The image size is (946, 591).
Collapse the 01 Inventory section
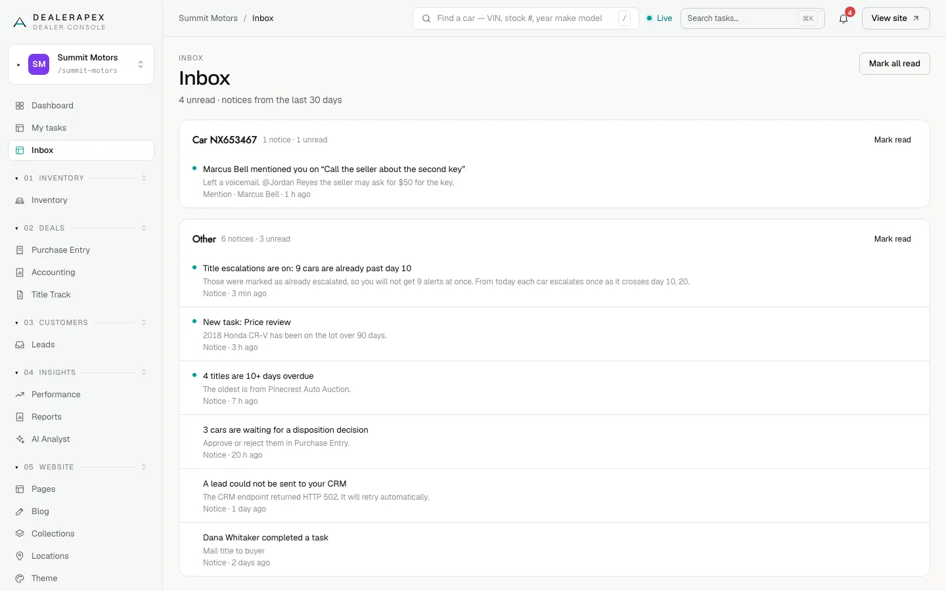(81, 178)
